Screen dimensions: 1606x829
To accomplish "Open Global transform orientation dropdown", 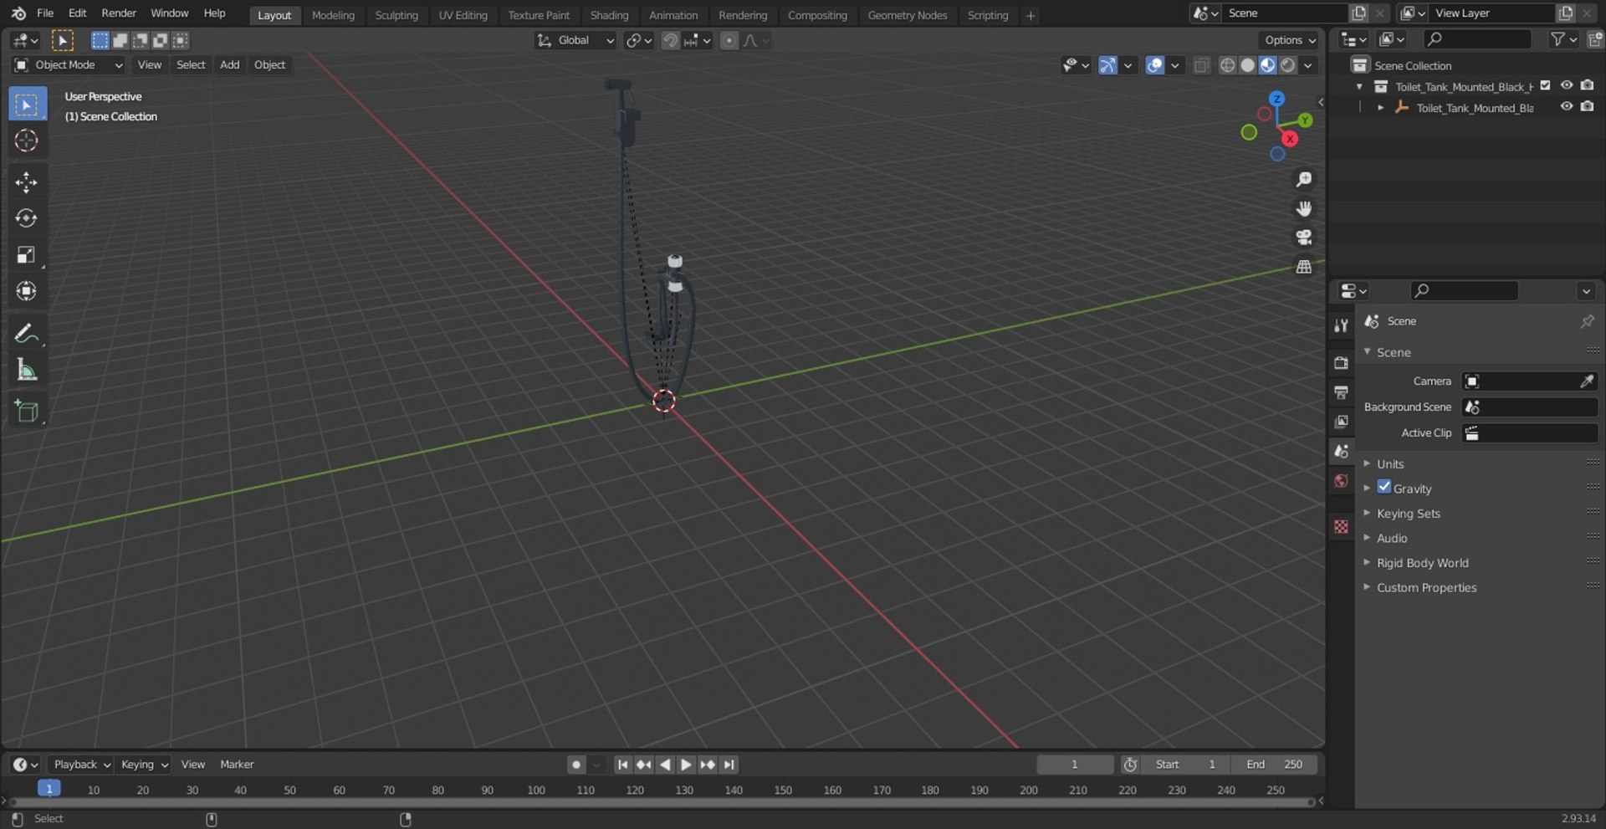I will [575, 40].
